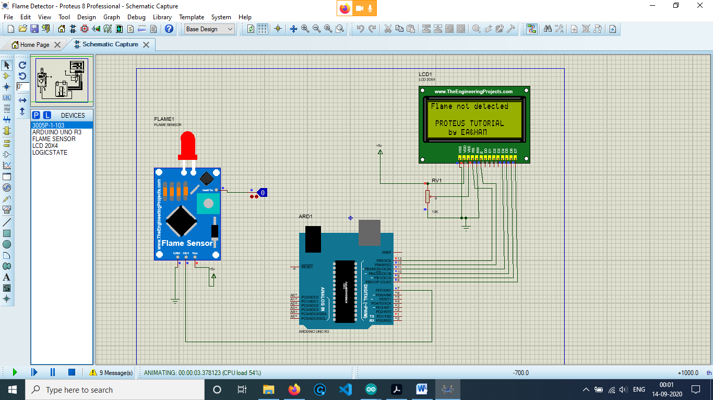713x400 pixels.
Task: Open the 3D Visualizer toolbar icon
Action: (x=96, y=29)
